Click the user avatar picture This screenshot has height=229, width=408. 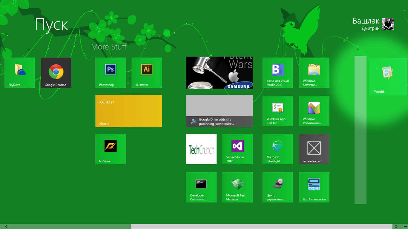click(x=388, y=24)
